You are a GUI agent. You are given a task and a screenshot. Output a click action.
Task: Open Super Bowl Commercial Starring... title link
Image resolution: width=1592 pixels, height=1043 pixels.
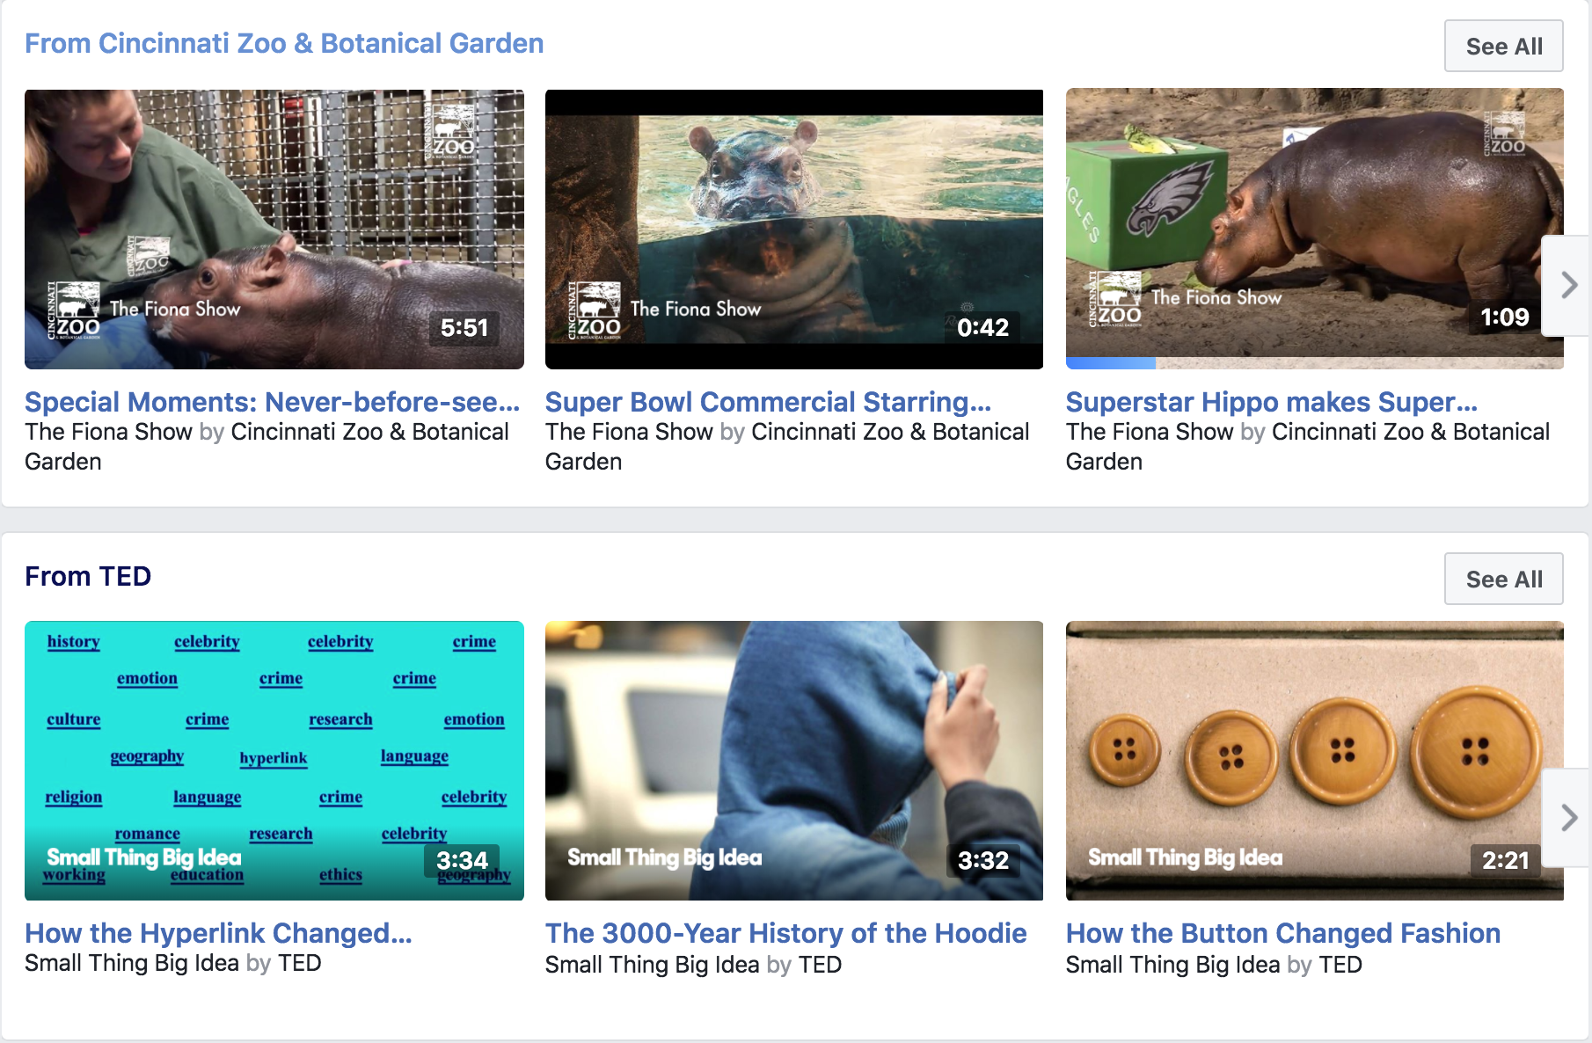click(x=768, y=402)
